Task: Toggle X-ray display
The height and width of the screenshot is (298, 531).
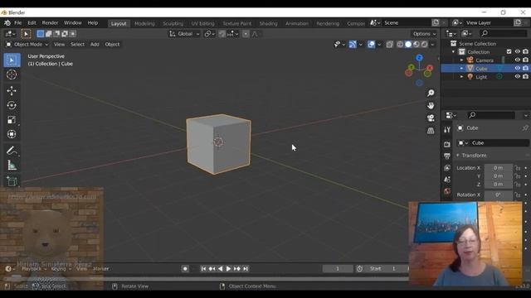Action: click(389, 44)
